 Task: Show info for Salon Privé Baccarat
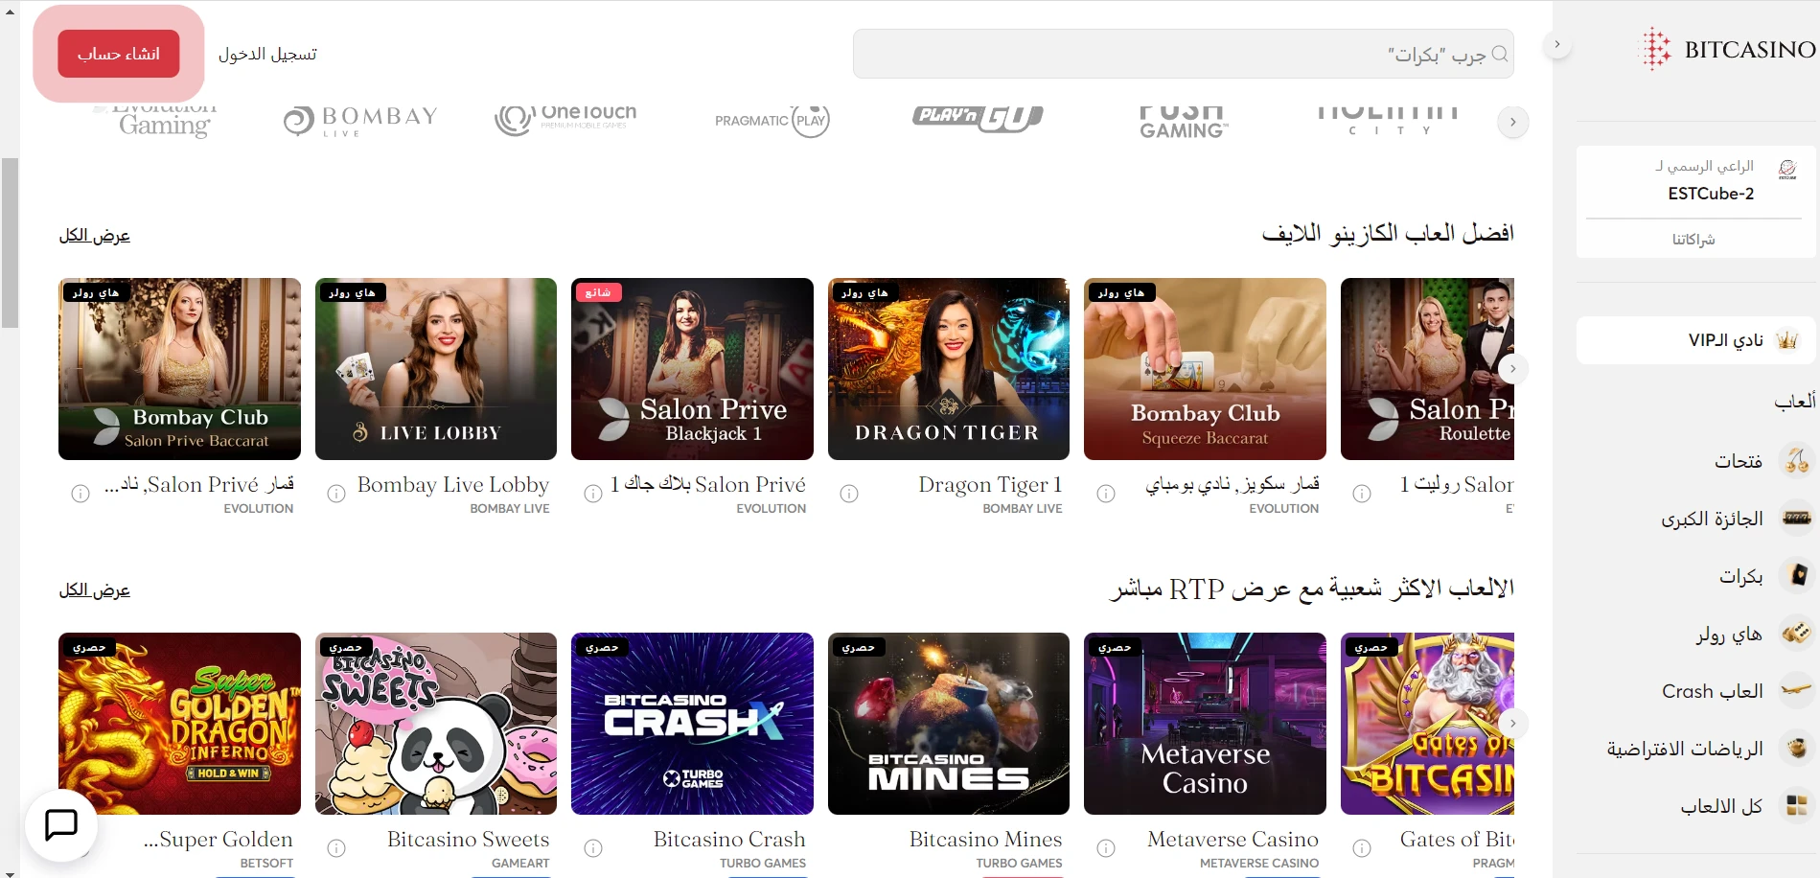coord(81,494)
